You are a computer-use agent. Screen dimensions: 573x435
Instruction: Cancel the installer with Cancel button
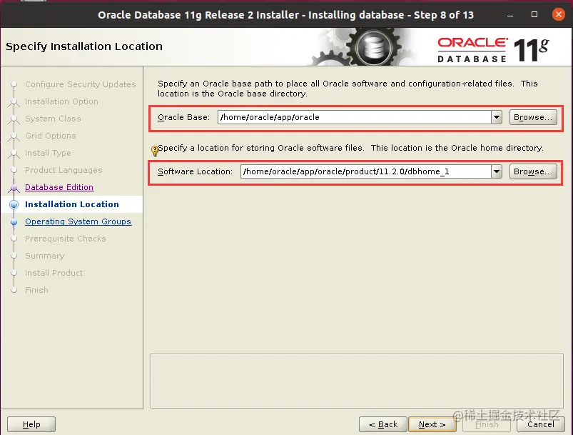coord(540,424)
